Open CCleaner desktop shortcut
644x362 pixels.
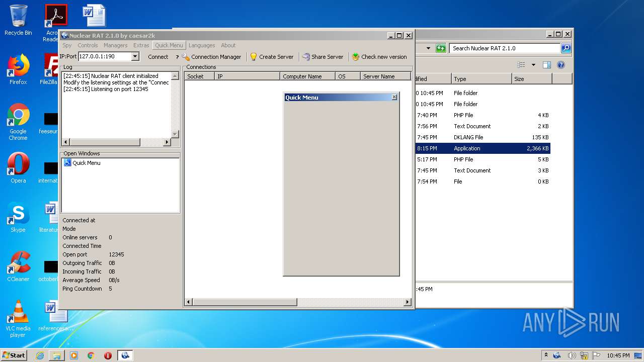pyautogui.click(x=18, y=266)
